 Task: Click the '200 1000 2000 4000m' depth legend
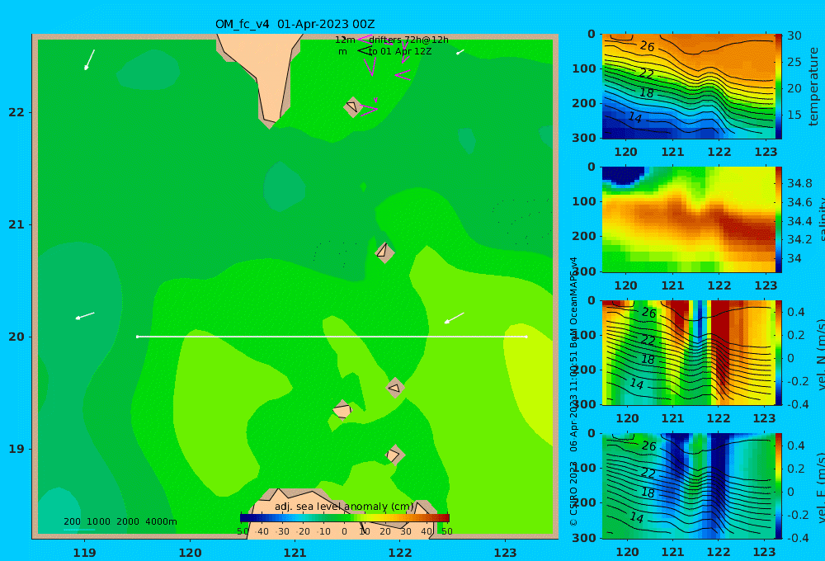(120, 521)
